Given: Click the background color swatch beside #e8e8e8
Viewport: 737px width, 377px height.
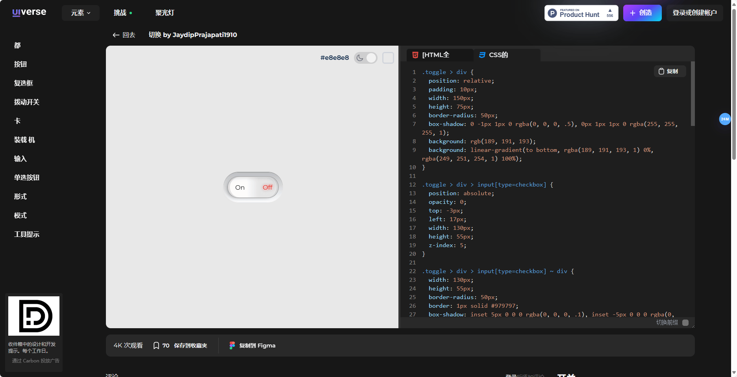Looking at the screenshot, I should coord(388,58).
